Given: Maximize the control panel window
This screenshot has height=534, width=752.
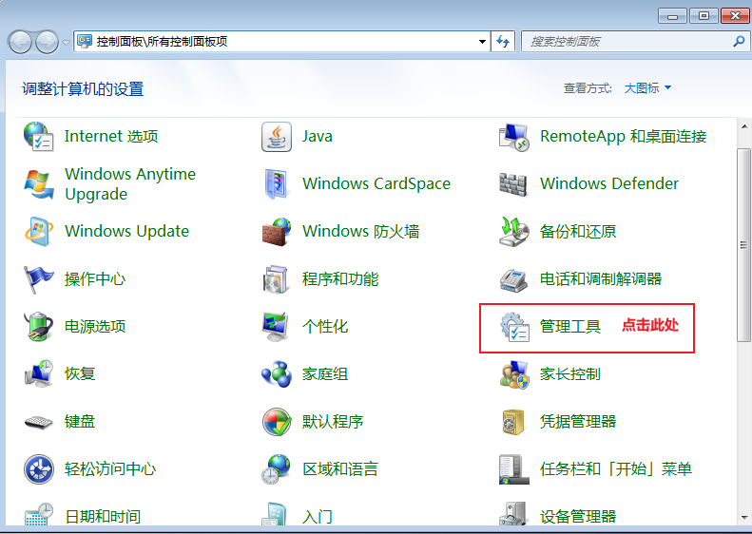Looking at the screenshot, I should 704,16.
